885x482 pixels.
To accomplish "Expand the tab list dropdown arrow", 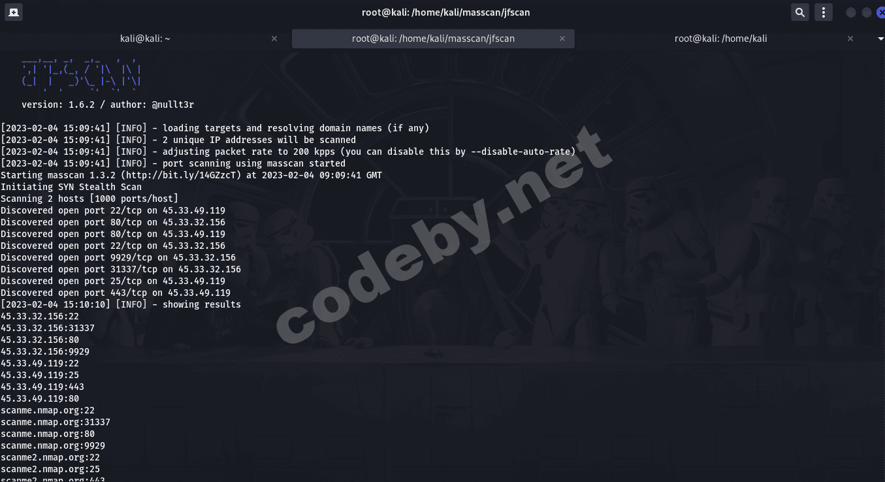I will [x=880, y=39].
